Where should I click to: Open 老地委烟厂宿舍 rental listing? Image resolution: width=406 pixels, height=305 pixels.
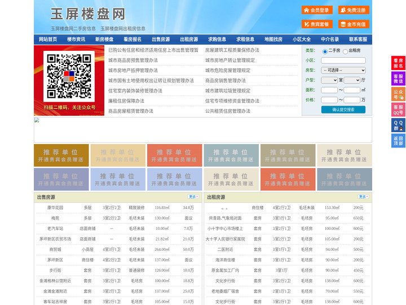[225, 291]
